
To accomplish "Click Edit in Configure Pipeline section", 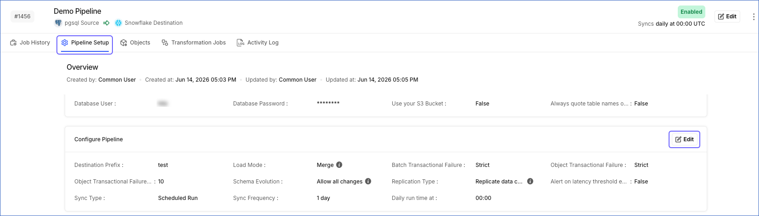I will coord(684,139).
